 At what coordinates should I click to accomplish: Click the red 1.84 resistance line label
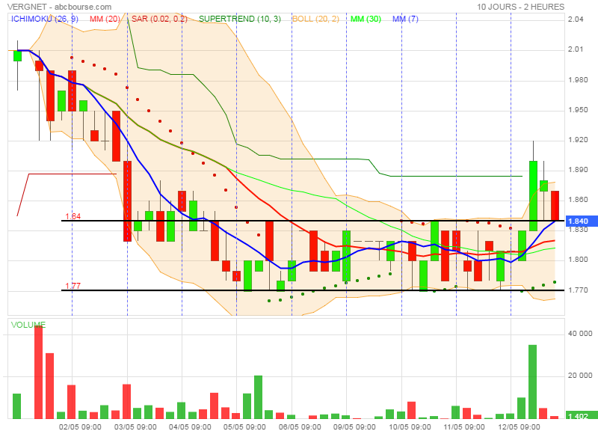pyautogui.click(x=73, y=216)
